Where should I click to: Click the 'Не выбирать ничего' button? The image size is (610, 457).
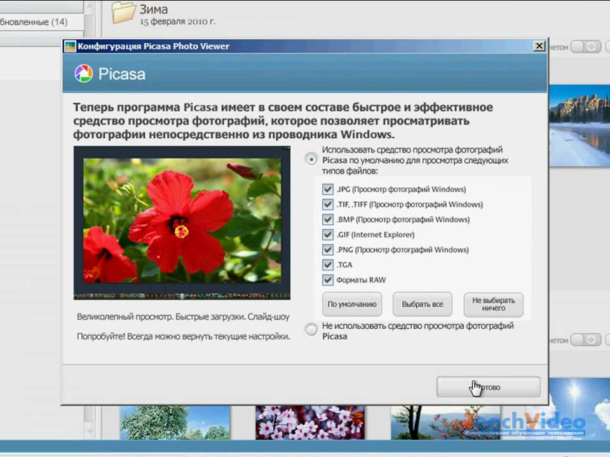pyautogui.click(x=493, y=304)
